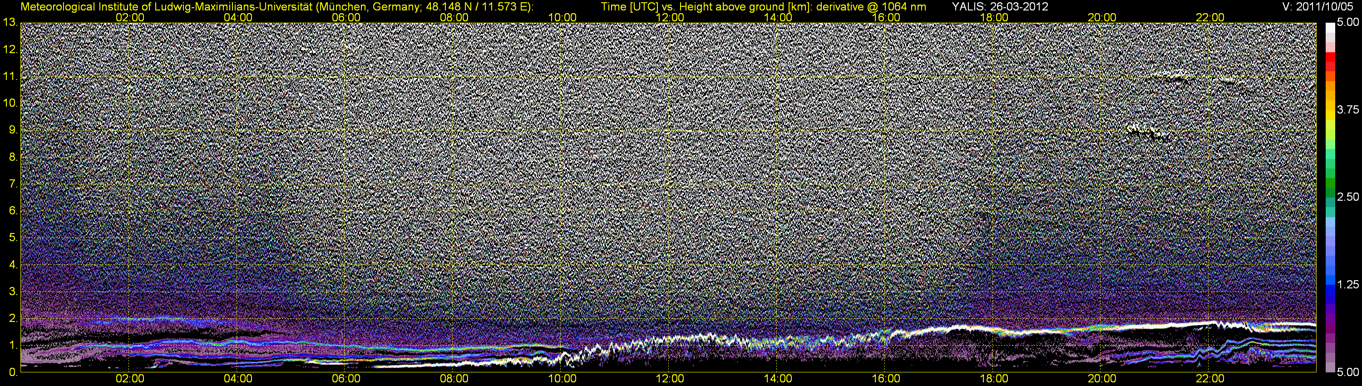Click the 12. km height axis label

tap(10, 49)
